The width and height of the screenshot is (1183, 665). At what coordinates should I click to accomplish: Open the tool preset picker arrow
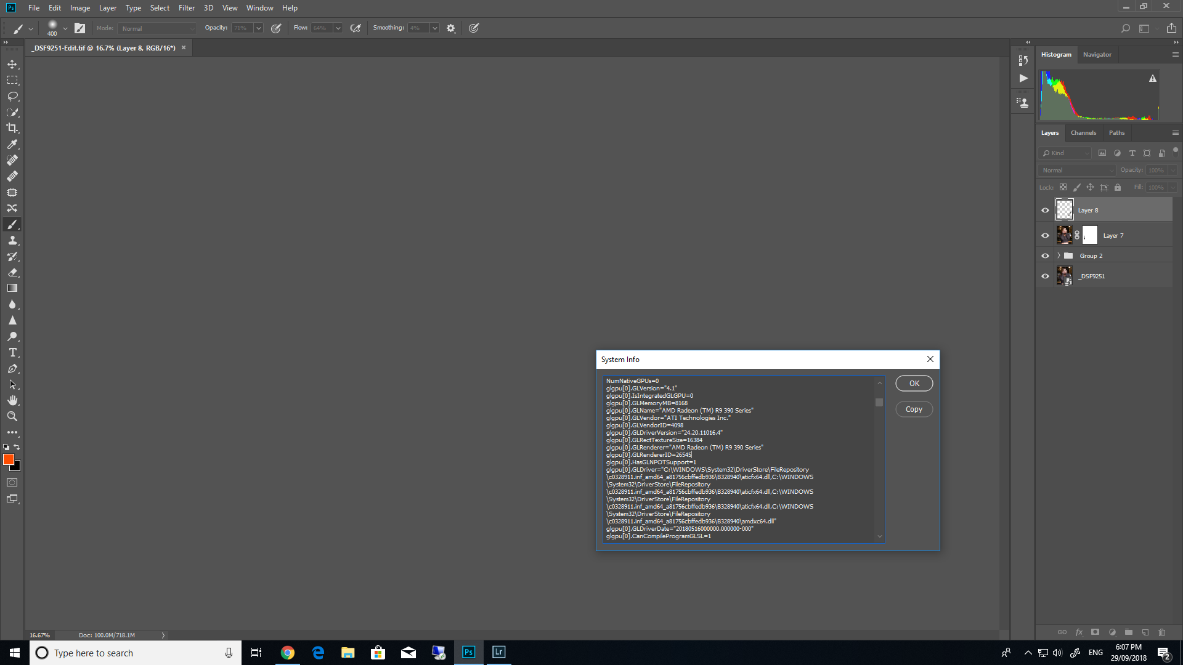pos(31,28)
